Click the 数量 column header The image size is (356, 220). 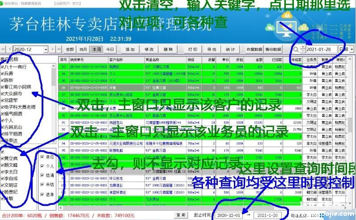[209, 60]
